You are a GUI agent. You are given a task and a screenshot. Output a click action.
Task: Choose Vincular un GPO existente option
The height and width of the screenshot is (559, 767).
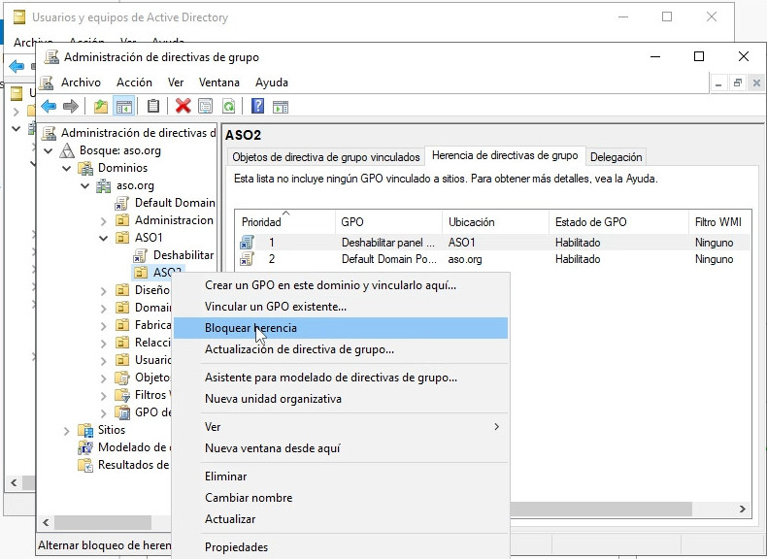point(275,307)
